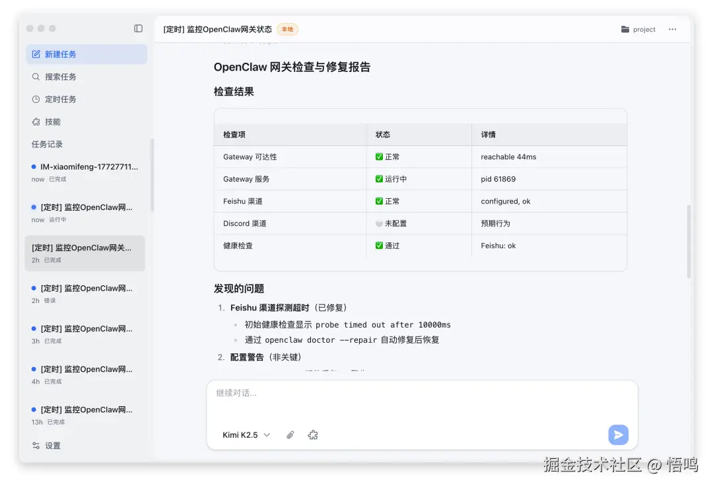The image size is (713, 488).
Task: Open the ••• more options menu
Action: tap(672, 29)
